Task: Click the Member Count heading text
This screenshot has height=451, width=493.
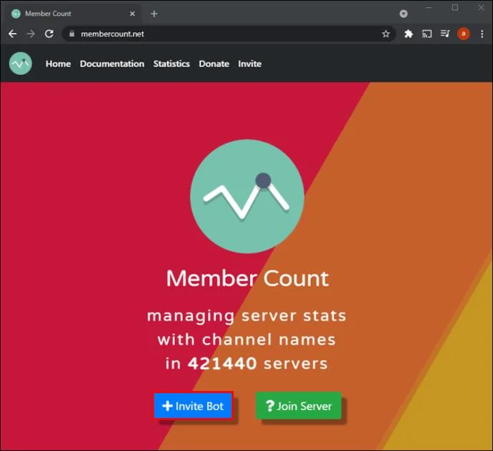Action: tap(247, 278)
